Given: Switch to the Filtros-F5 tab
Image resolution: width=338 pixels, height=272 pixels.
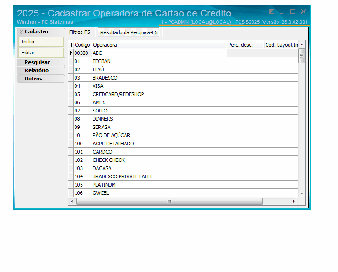Looking at the screenshot, I should [80, 32].
